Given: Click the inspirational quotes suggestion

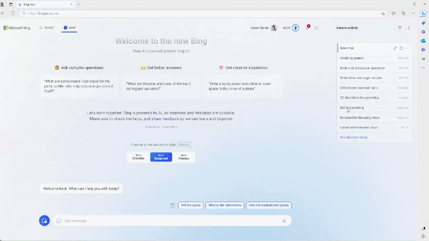Looking at the screenshot, I should 269,205.
